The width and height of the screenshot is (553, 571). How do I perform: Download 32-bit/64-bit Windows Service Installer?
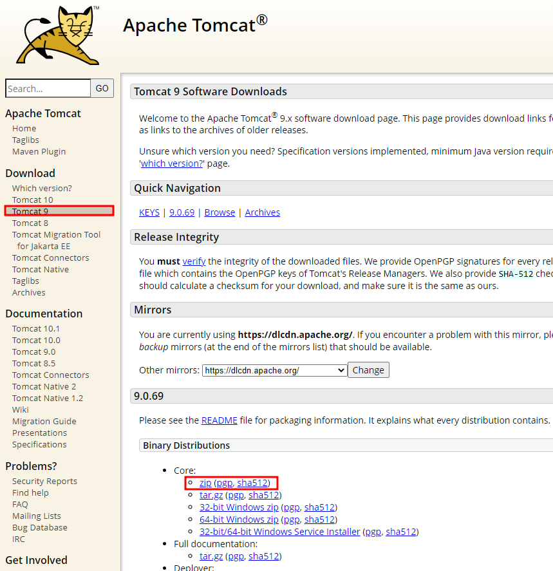pyautogui.click(x=279, y=532)
